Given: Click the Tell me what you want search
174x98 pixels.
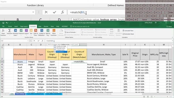Looking at the screenshot, I should click(x=80, y=26).
